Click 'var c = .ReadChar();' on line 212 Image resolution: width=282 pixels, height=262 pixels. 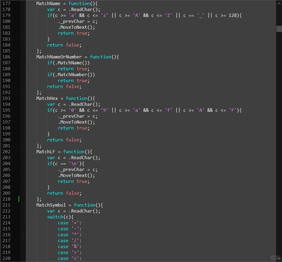(74, 211)
